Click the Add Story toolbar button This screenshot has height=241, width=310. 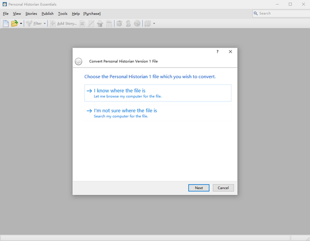coord(63,23)
